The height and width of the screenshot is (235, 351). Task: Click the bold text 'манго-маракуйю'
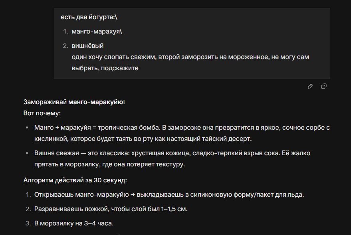95,102
